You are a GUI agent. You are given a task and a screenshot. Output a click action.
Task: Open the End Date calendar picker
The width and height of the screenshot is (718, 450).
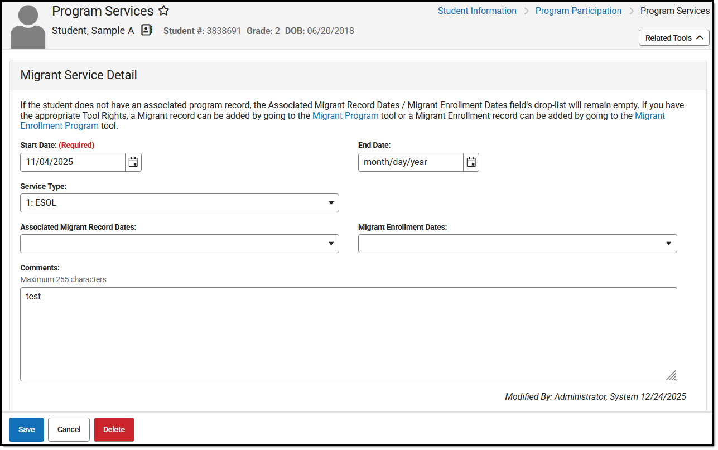471,162
